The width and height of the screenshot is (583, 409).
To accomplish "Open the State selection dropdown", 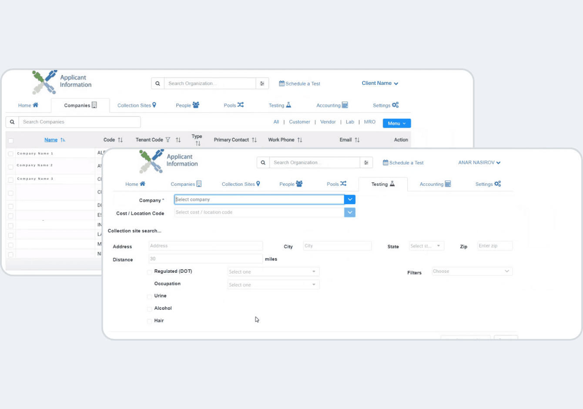I will [426, 245].
